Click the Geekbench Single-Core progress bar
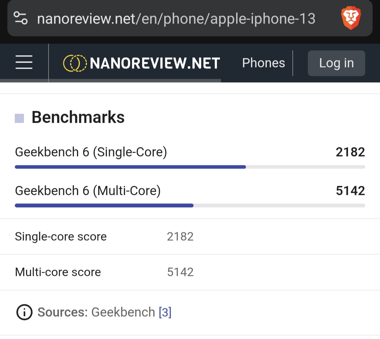Screen dimensions: 380x339 pyautogui.click(x=190, y=167)
